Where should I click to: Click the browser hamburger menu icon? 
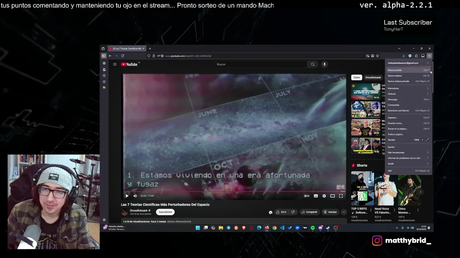click(429, 56)
